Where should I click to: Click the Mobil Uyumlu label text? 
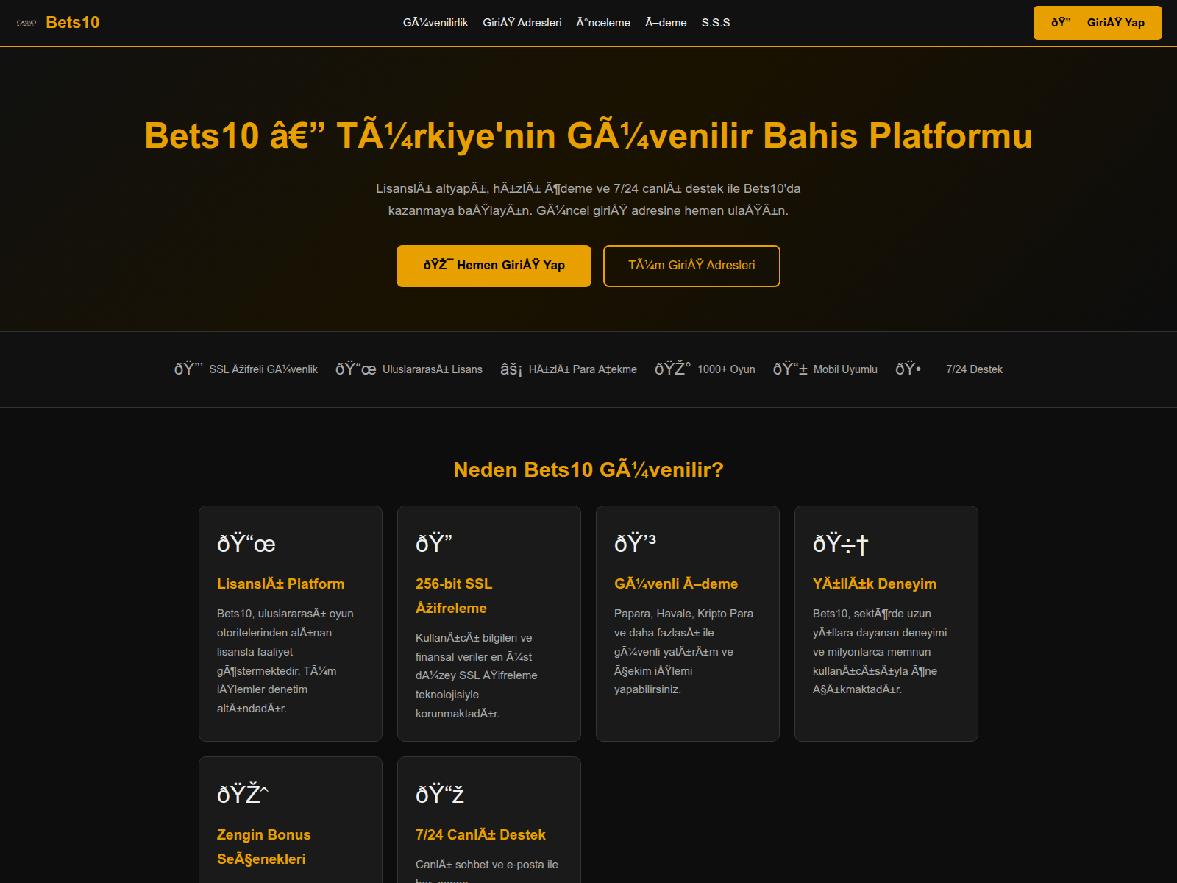pyautogui.click(x=845, y=369)
